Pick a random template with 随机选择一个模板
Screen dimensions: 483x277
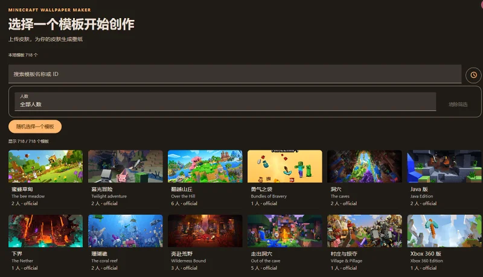[35, 127]
